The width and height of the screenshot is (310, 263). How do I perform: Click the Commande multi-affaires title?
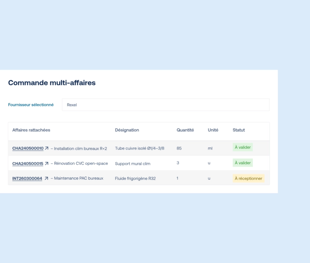click(x=51, y=83)
